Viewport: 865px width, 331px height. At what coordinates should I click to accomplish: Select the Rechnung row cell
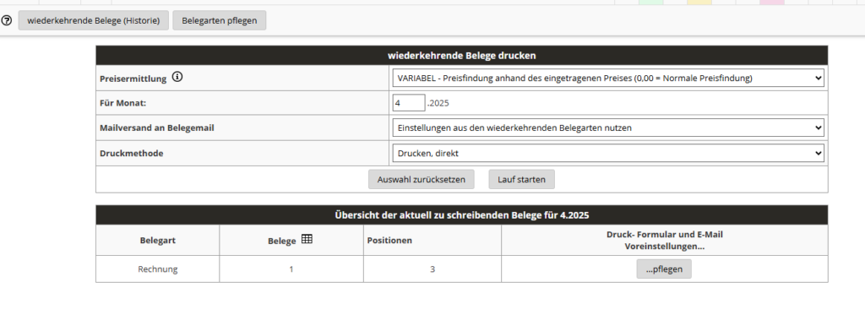[x=158, y=269]
